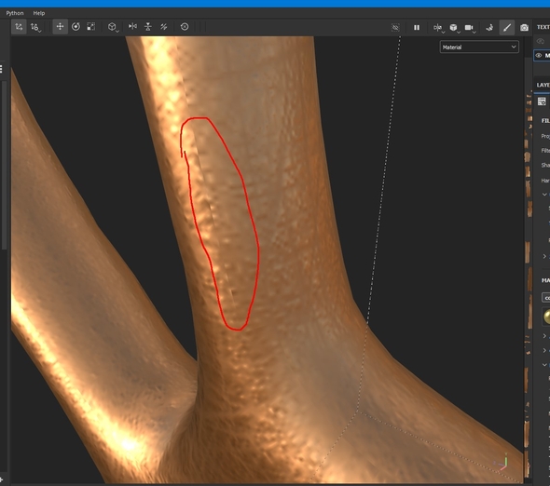Click the horizontal mirror symmetry icon
550x486 pixels.
click(x=132, y=26)
